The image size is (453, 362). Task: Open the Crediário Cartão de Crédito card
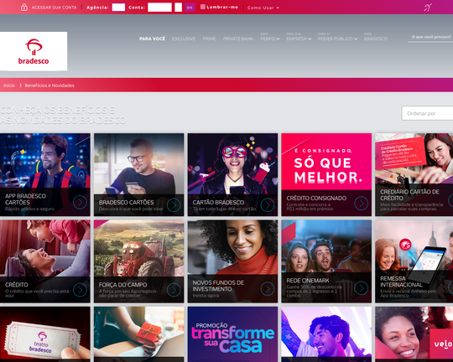pyautogui.click(x=414, y=174)
